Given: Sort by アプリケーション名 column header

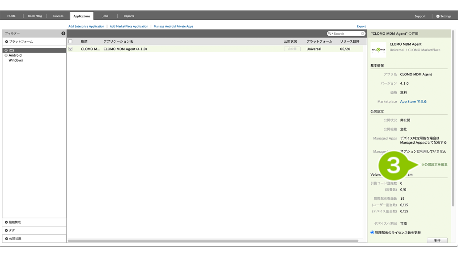Looking at the screenshot, I should point(118,41).
